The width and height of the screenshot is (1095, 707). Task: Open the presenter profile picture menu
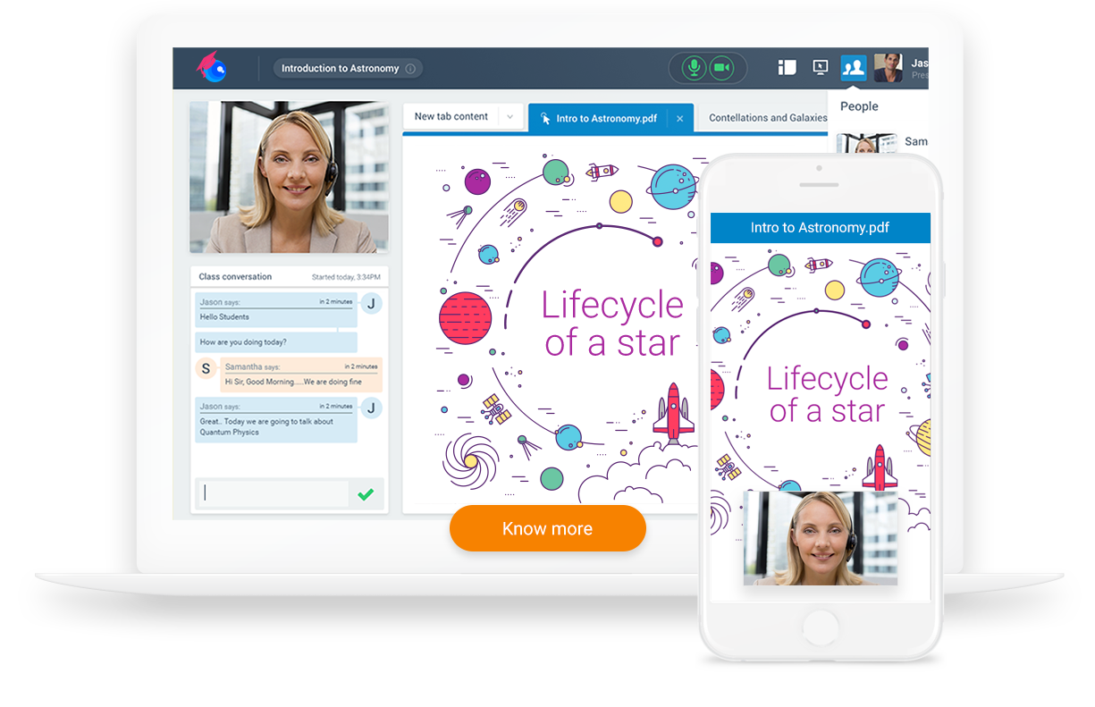tap(888, 68)
